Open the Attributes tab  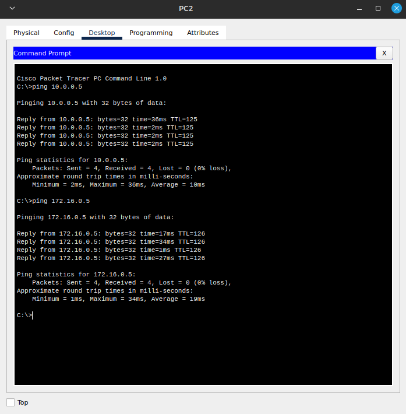coord(203,33)
